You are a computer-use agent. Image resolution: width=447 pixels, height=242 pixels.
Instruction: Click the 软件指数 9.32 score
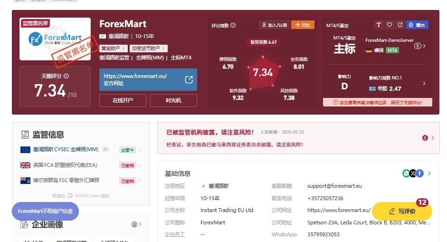point(238,95)
